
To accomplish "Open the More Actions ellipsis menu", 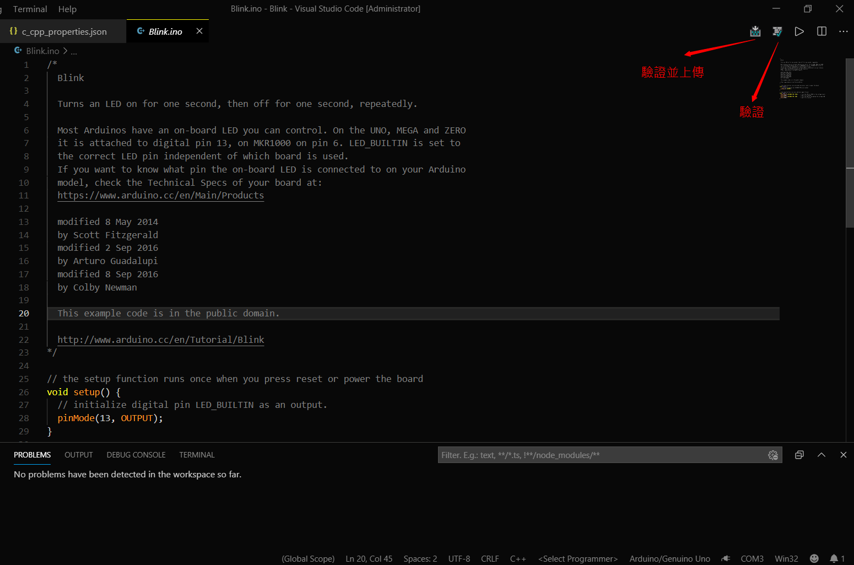I will click(844, 31).
